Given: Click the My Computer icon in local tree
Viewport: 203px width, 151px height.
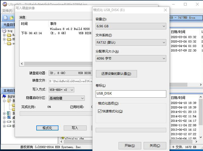Looking at the screenshot, I should pyautogui.click(x=4, y=96).
